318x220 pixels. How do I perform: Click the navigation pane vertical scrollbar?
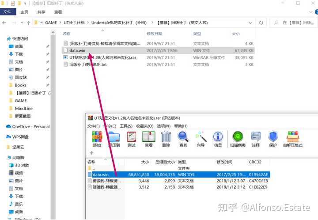53,124
